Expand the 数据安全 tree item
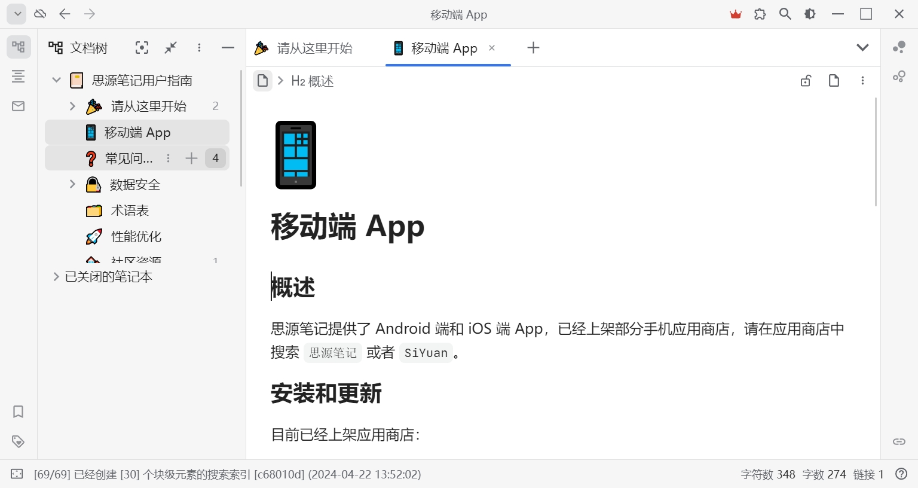Screen dimensions: 918x488 (72, 184)
